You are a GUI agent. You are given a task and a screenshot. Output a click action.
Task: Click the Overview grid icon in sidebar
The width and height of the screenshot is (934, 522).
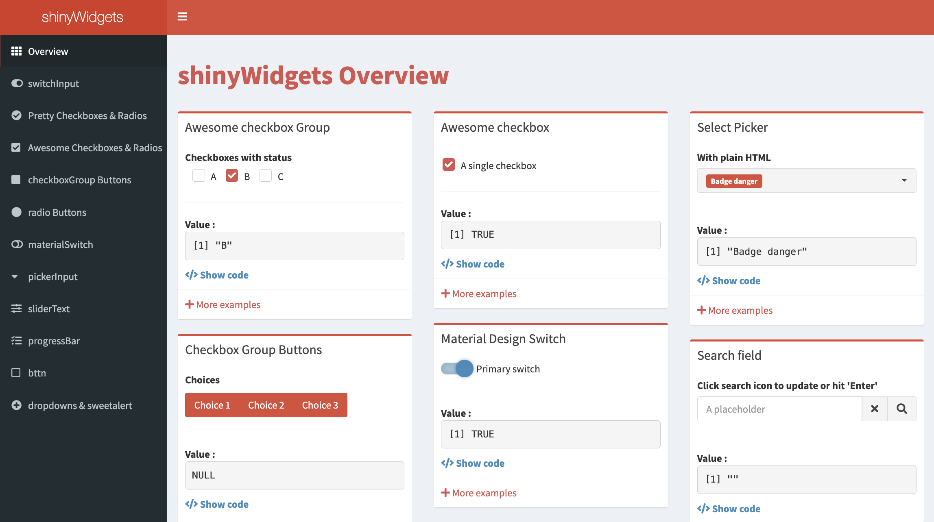pos(16,51)
